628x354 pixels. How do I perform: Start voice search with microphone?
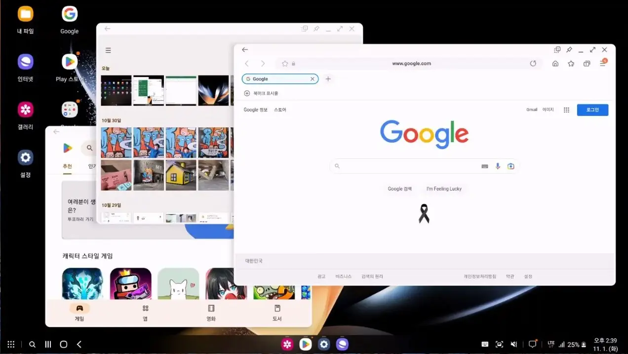click(x=498, y=166)
